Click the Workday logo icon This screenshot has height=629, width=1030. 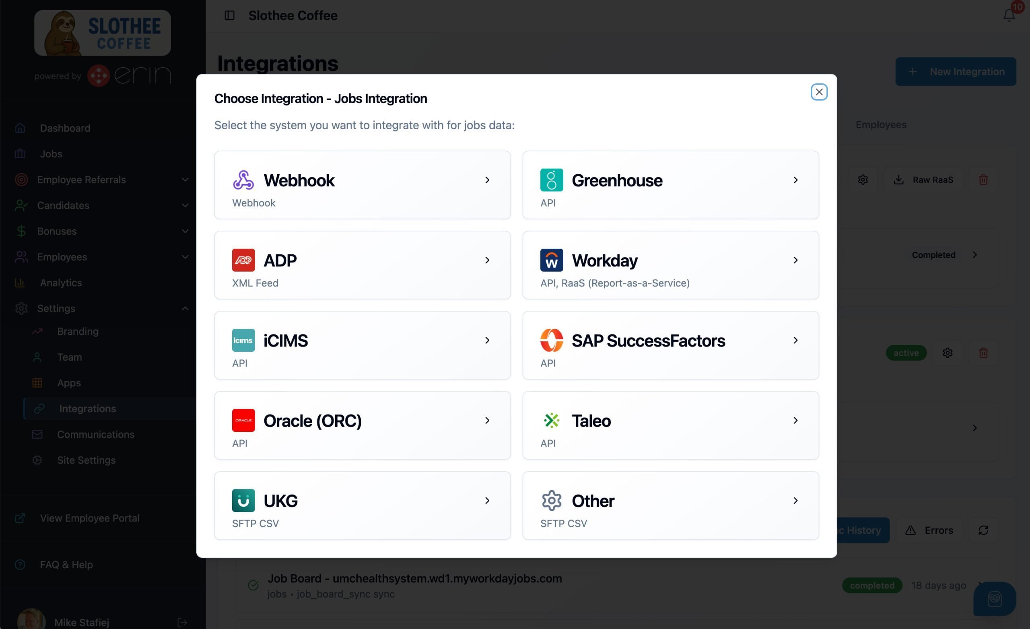tap(551, 260)
